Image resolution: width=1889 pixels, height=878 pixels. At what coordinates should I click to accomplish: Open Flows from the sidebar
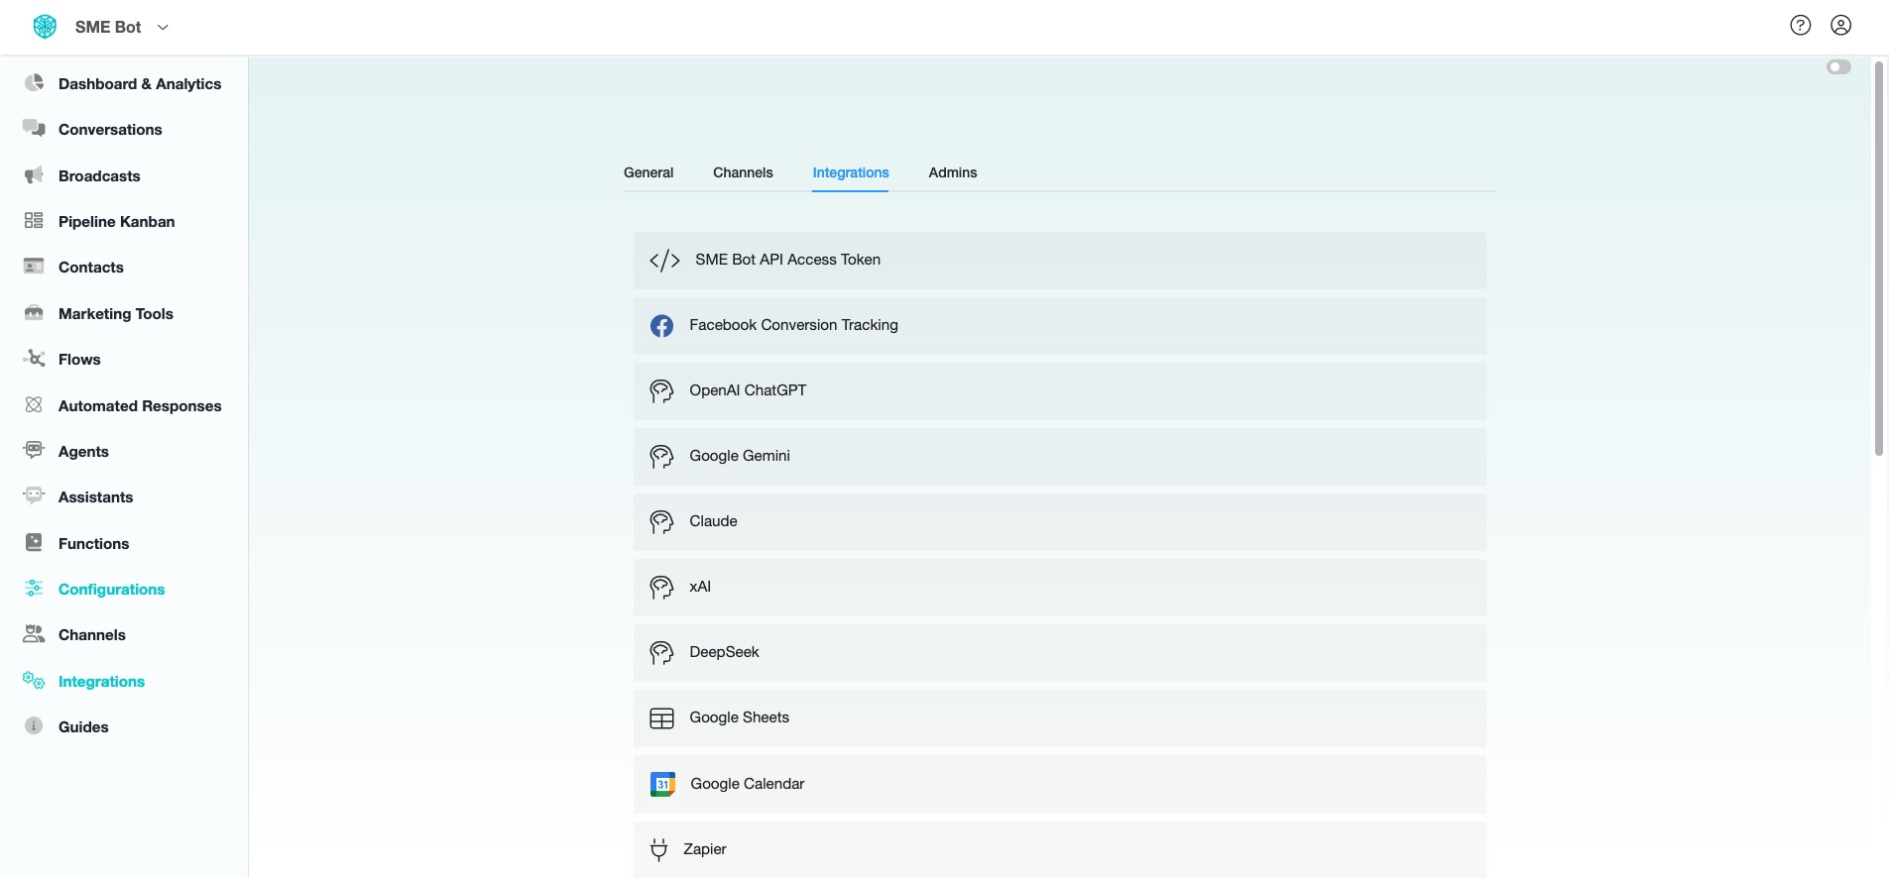point(79,360)
